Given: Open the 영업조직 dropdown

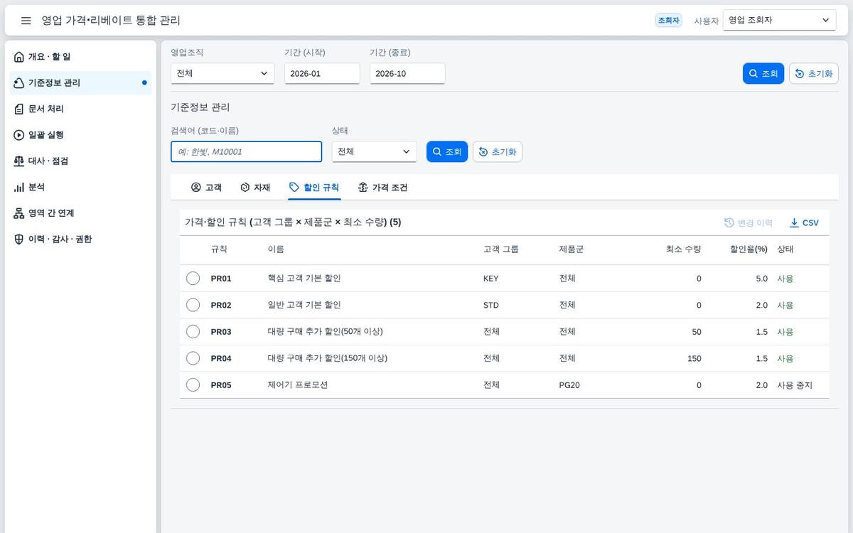Looking at the screenshot, I should (222, 73).
